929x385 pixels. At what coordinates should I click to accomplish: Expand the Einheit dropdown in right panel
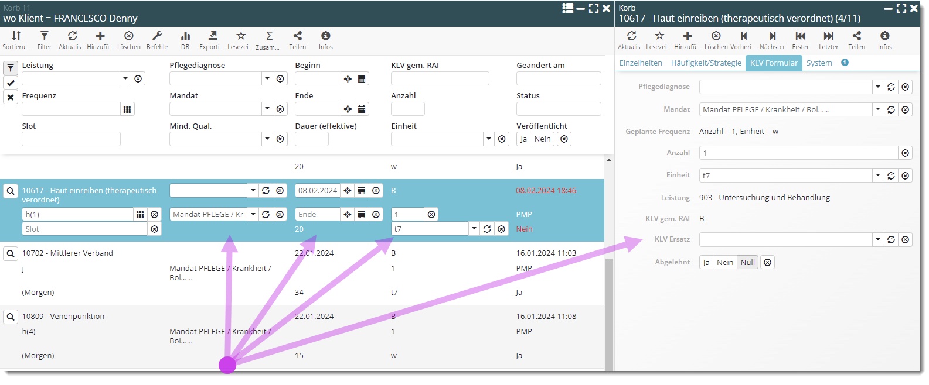[x=877, y=176]
